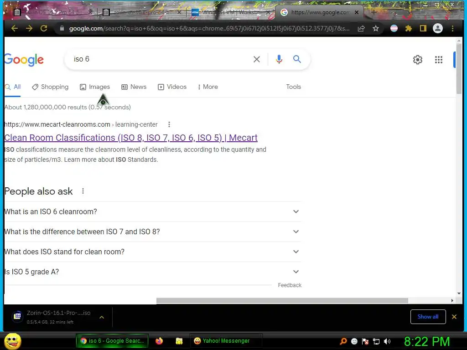Share this page from the address bar

pyautogui.click(x=361, y=29)
